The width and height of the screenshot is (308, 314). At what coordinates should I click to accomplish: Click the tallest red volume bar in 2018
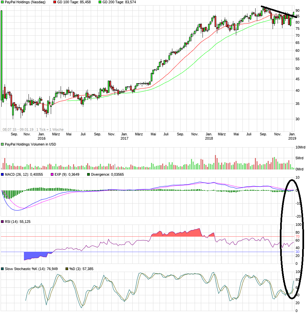(x=216, y=162)
